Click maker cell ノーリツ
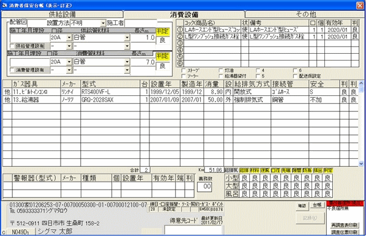Screen dimensions: 366x236 click(x=70, y=100)
